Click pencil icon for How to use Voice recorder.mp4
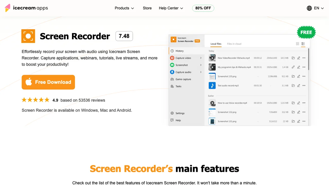 click(x=299, y=103)
